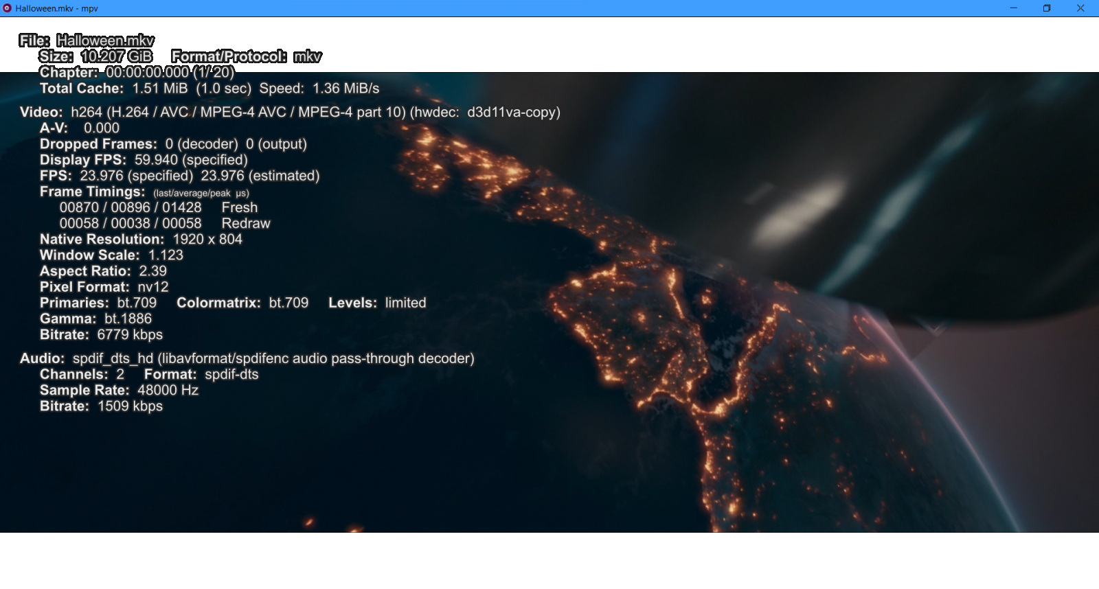1099x589 pixels.
Task: Restore down the mpv window
Action: (x=1047, y=8)
